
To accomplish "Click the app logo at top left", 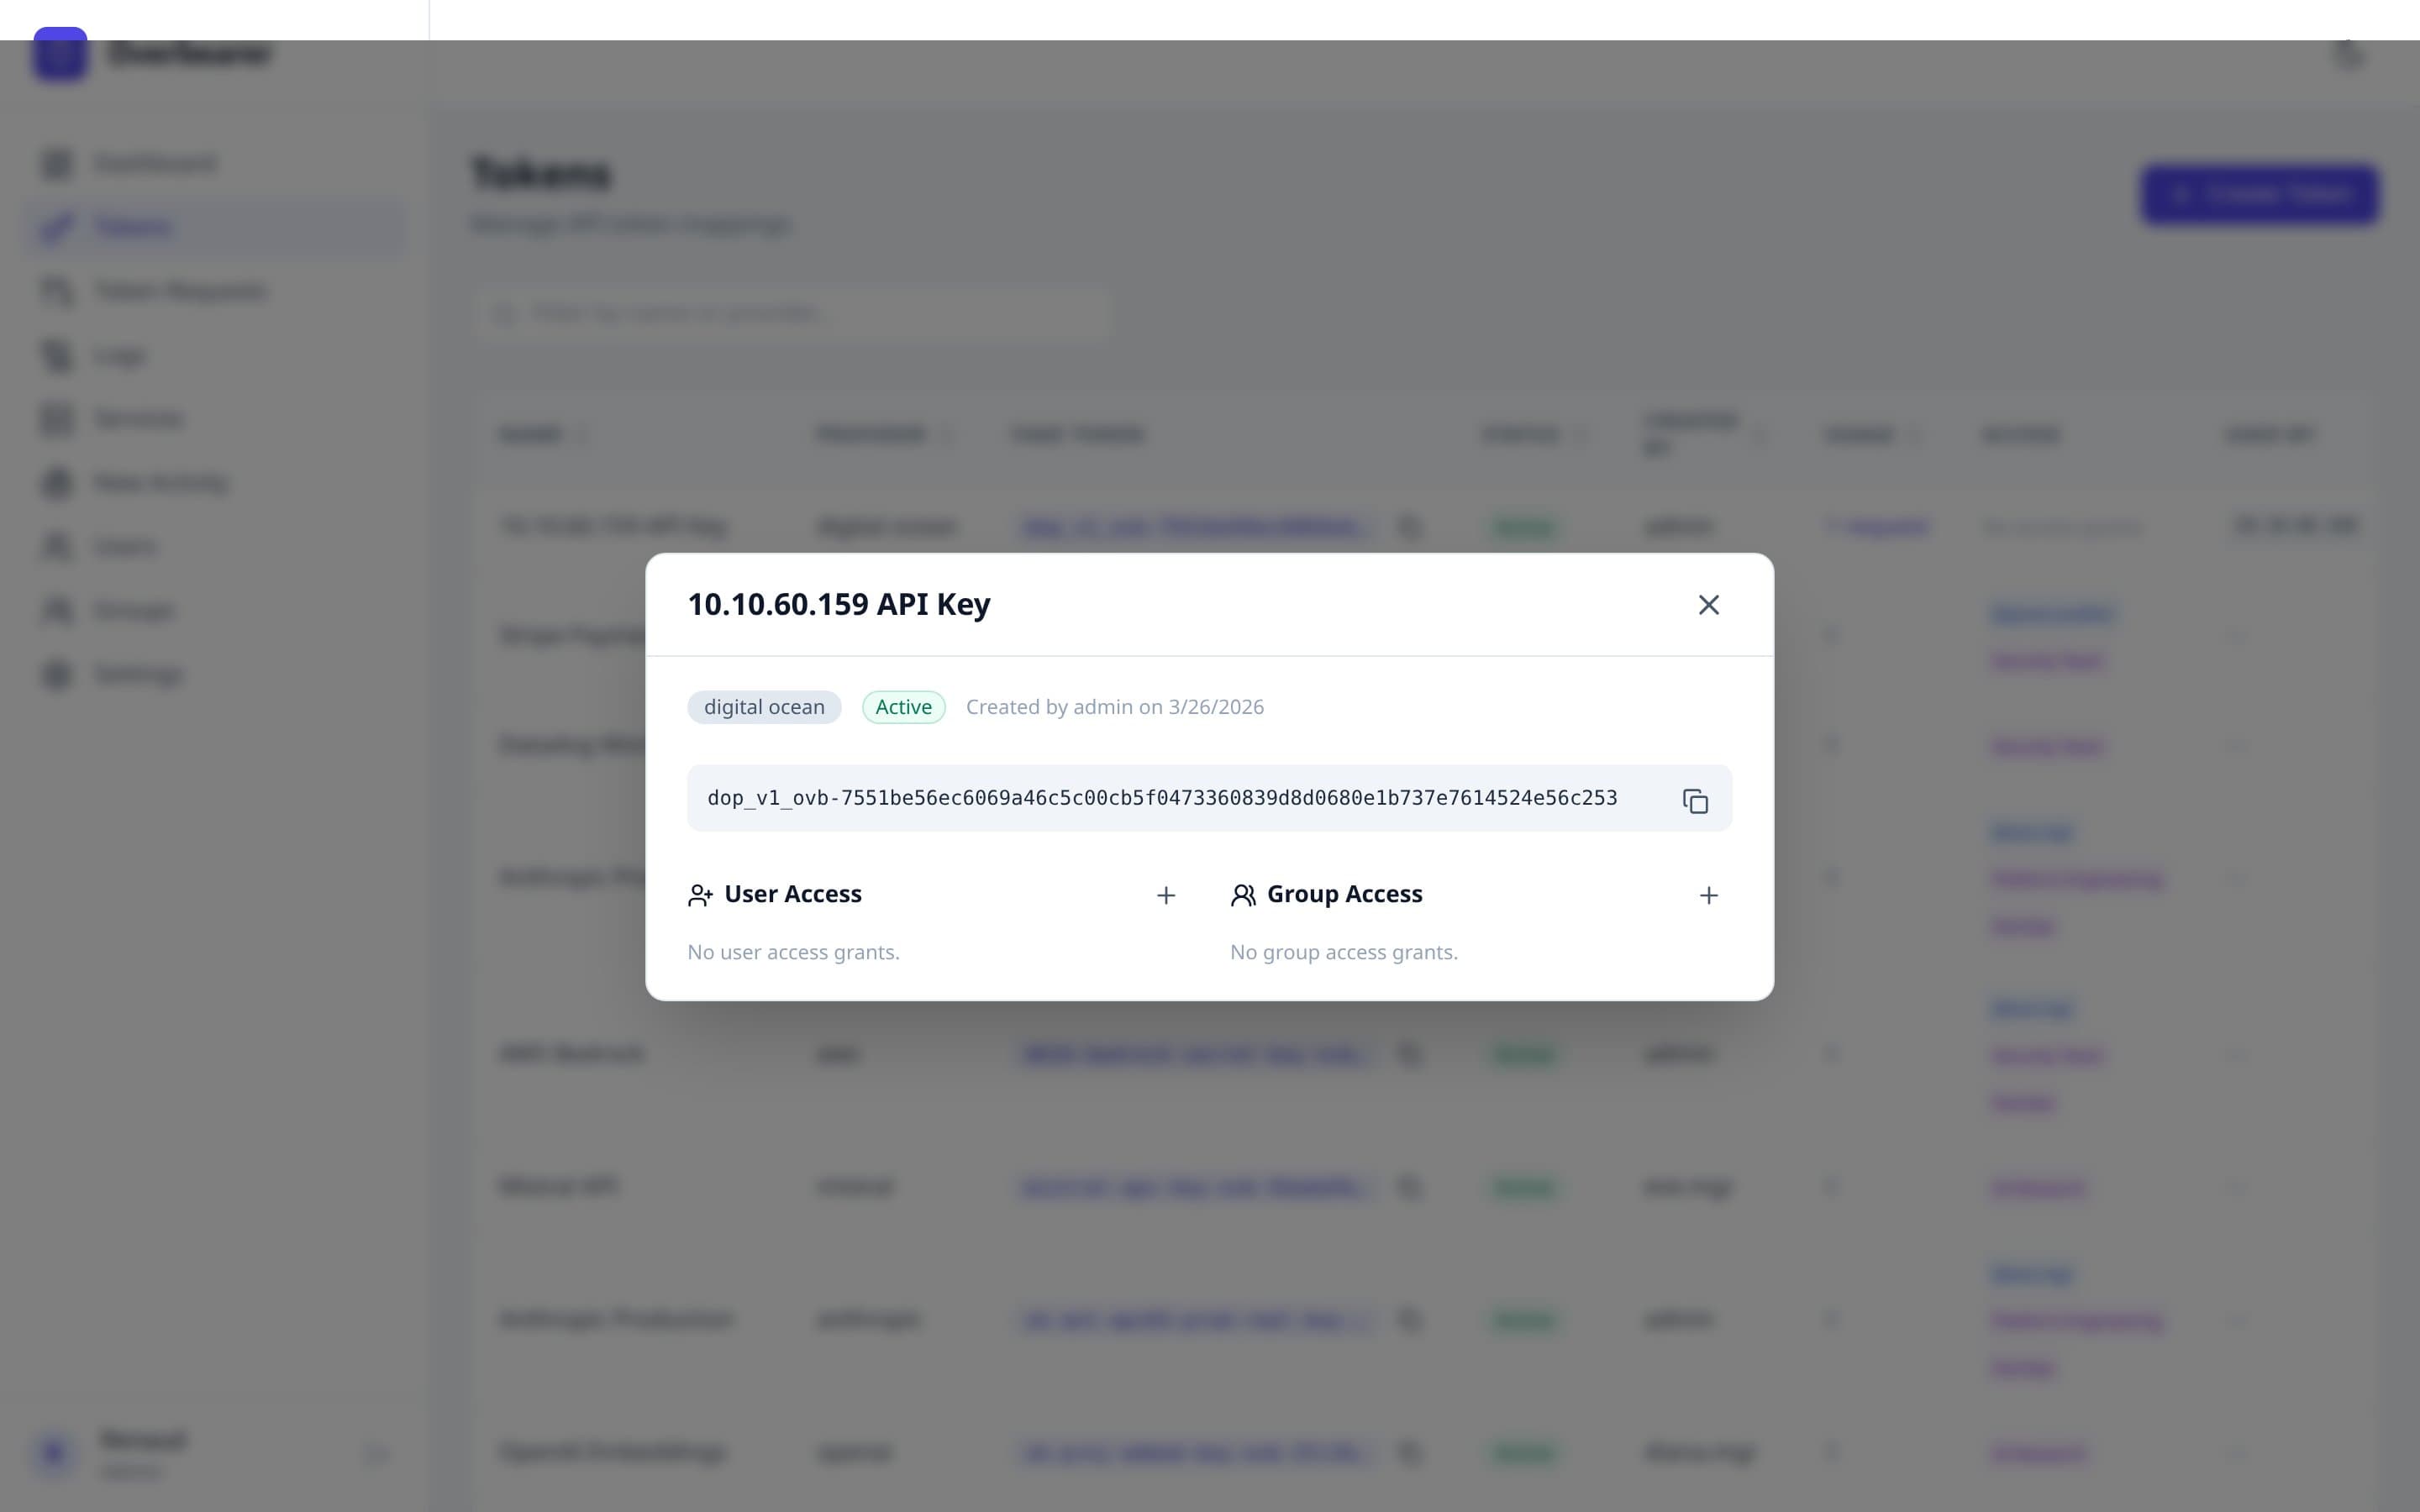I will click(x=60, y=55).
